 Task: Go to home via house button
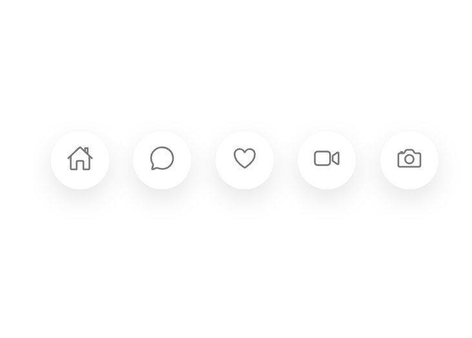coord(80,160)
